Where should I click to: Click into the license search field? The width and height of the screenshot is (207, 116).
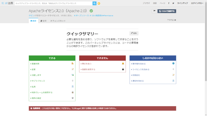tap(53, 3)
